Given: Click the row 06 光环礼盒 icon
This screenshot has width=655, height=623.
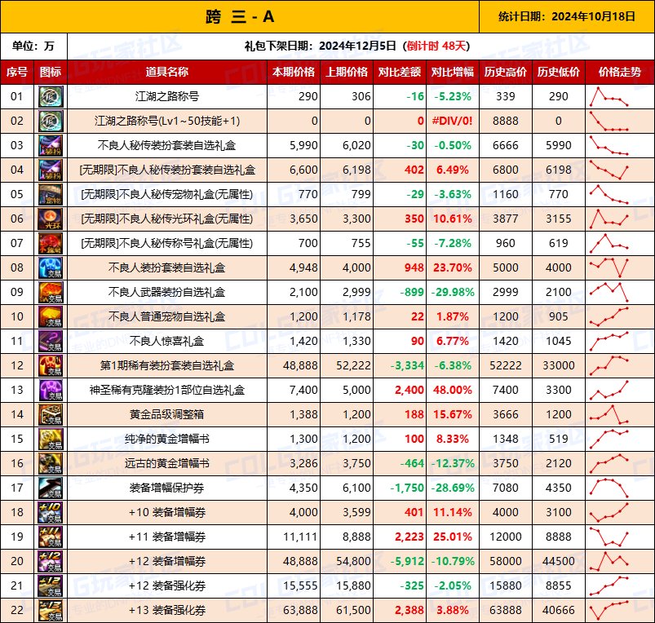Looking at the screenshot, I should coord(51,219).
